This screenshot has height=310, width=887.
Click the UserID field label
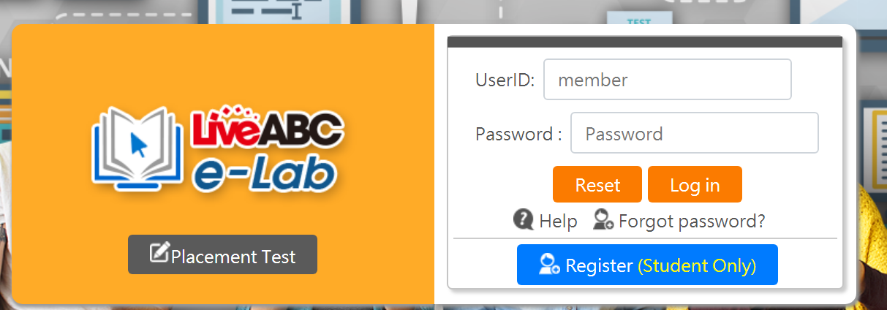click(x=505, y=80)
